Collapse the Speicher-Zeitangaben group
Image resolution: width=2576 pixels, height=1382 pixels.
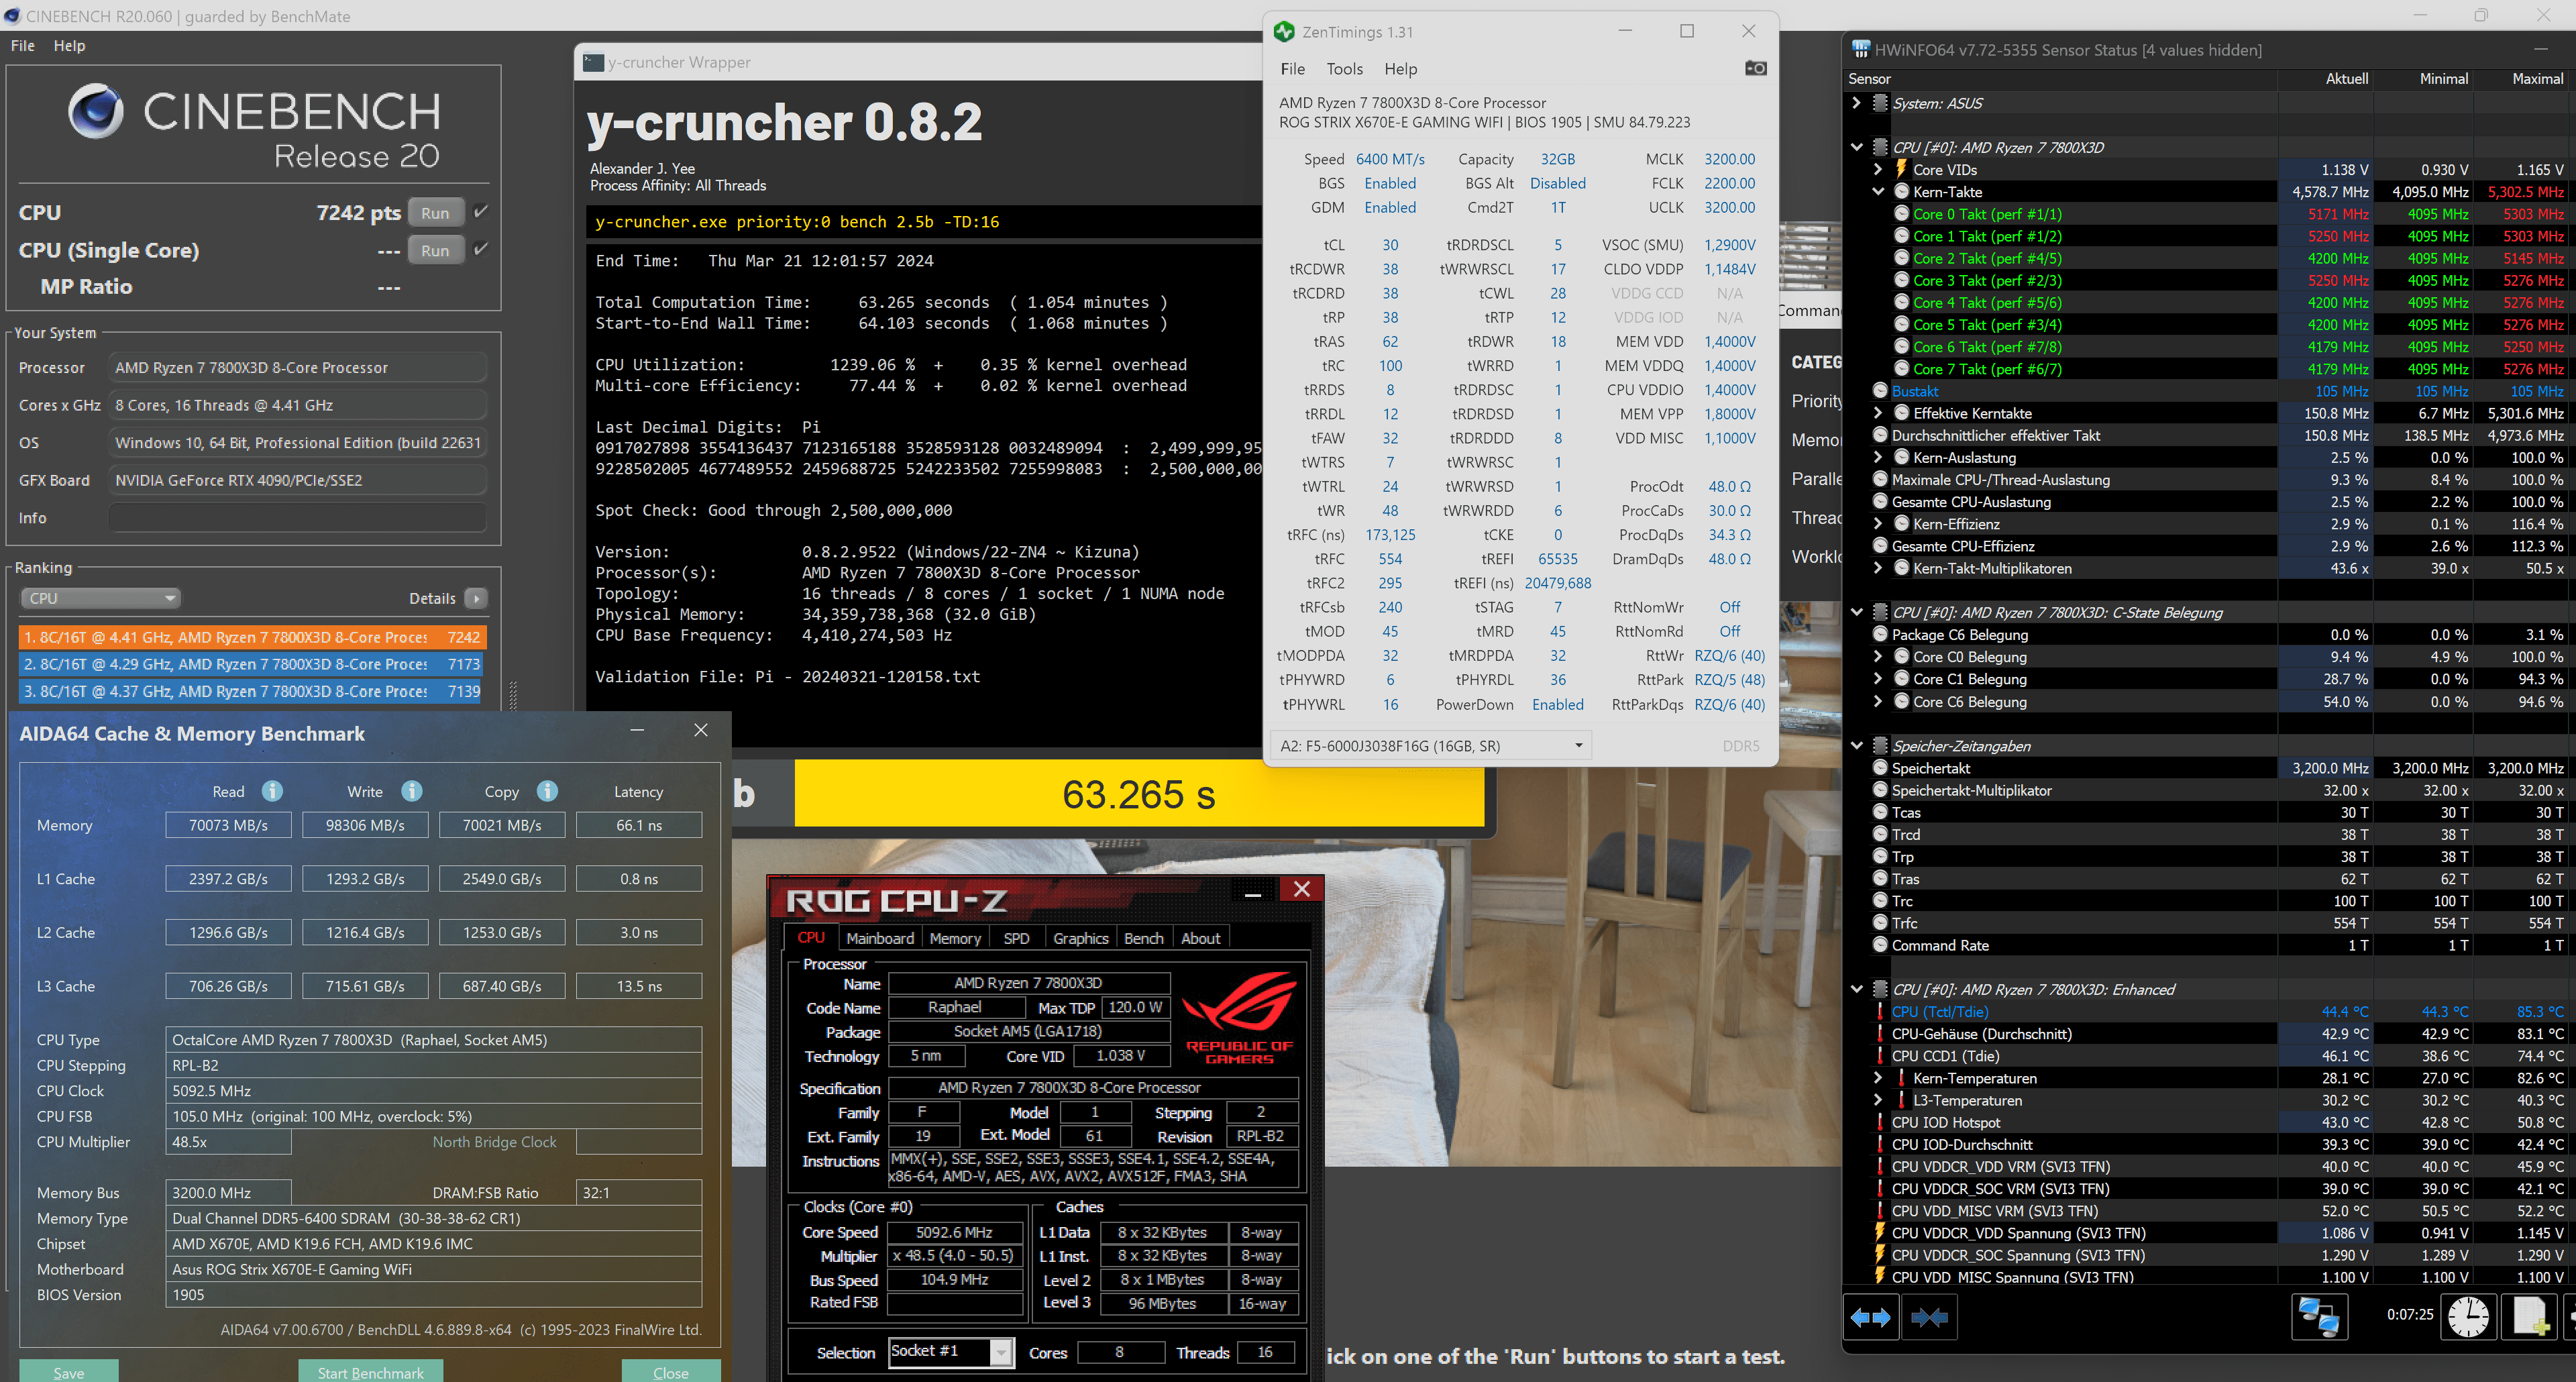(x=1856, y=746)
